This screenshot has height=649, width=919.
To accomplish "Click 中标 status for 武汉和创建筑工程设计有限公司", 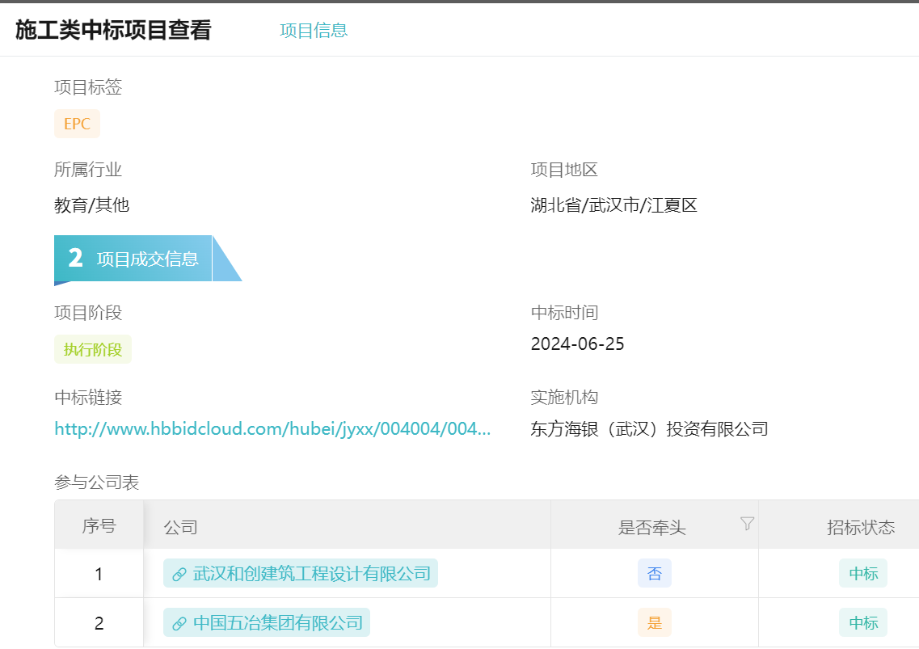I will (x=862, y=573).
